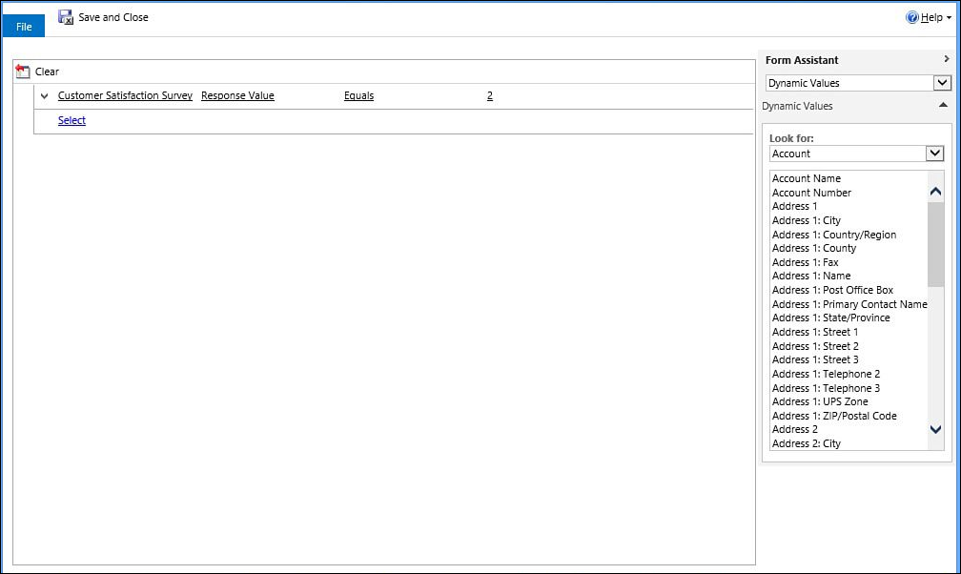
Task: Select Address 1: Country/Region item
Action: pyautogui.click(x=833, y=235)
